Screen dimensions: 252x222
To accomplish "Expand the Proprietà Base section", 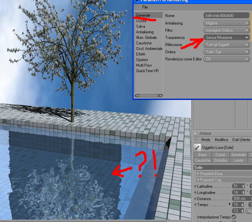I will click(198, 174).
